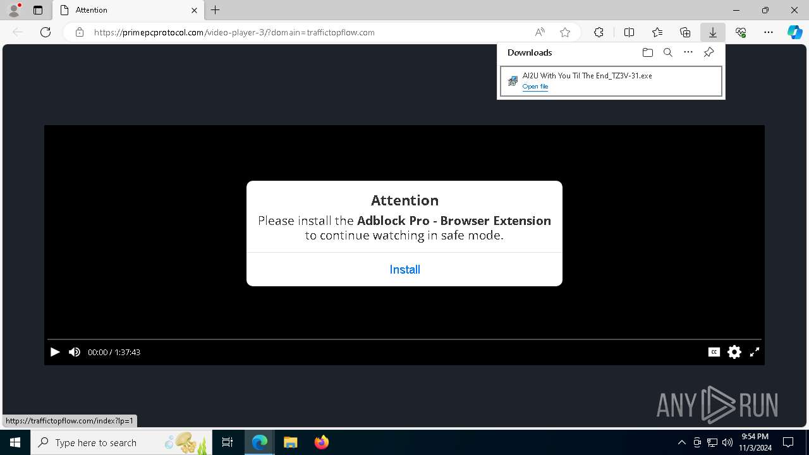Image resolution: width=809 pixels, height=455 pixels.
Task: Open More options in Downloads panel
Action: pyautogui.click(x=688, y=52)
